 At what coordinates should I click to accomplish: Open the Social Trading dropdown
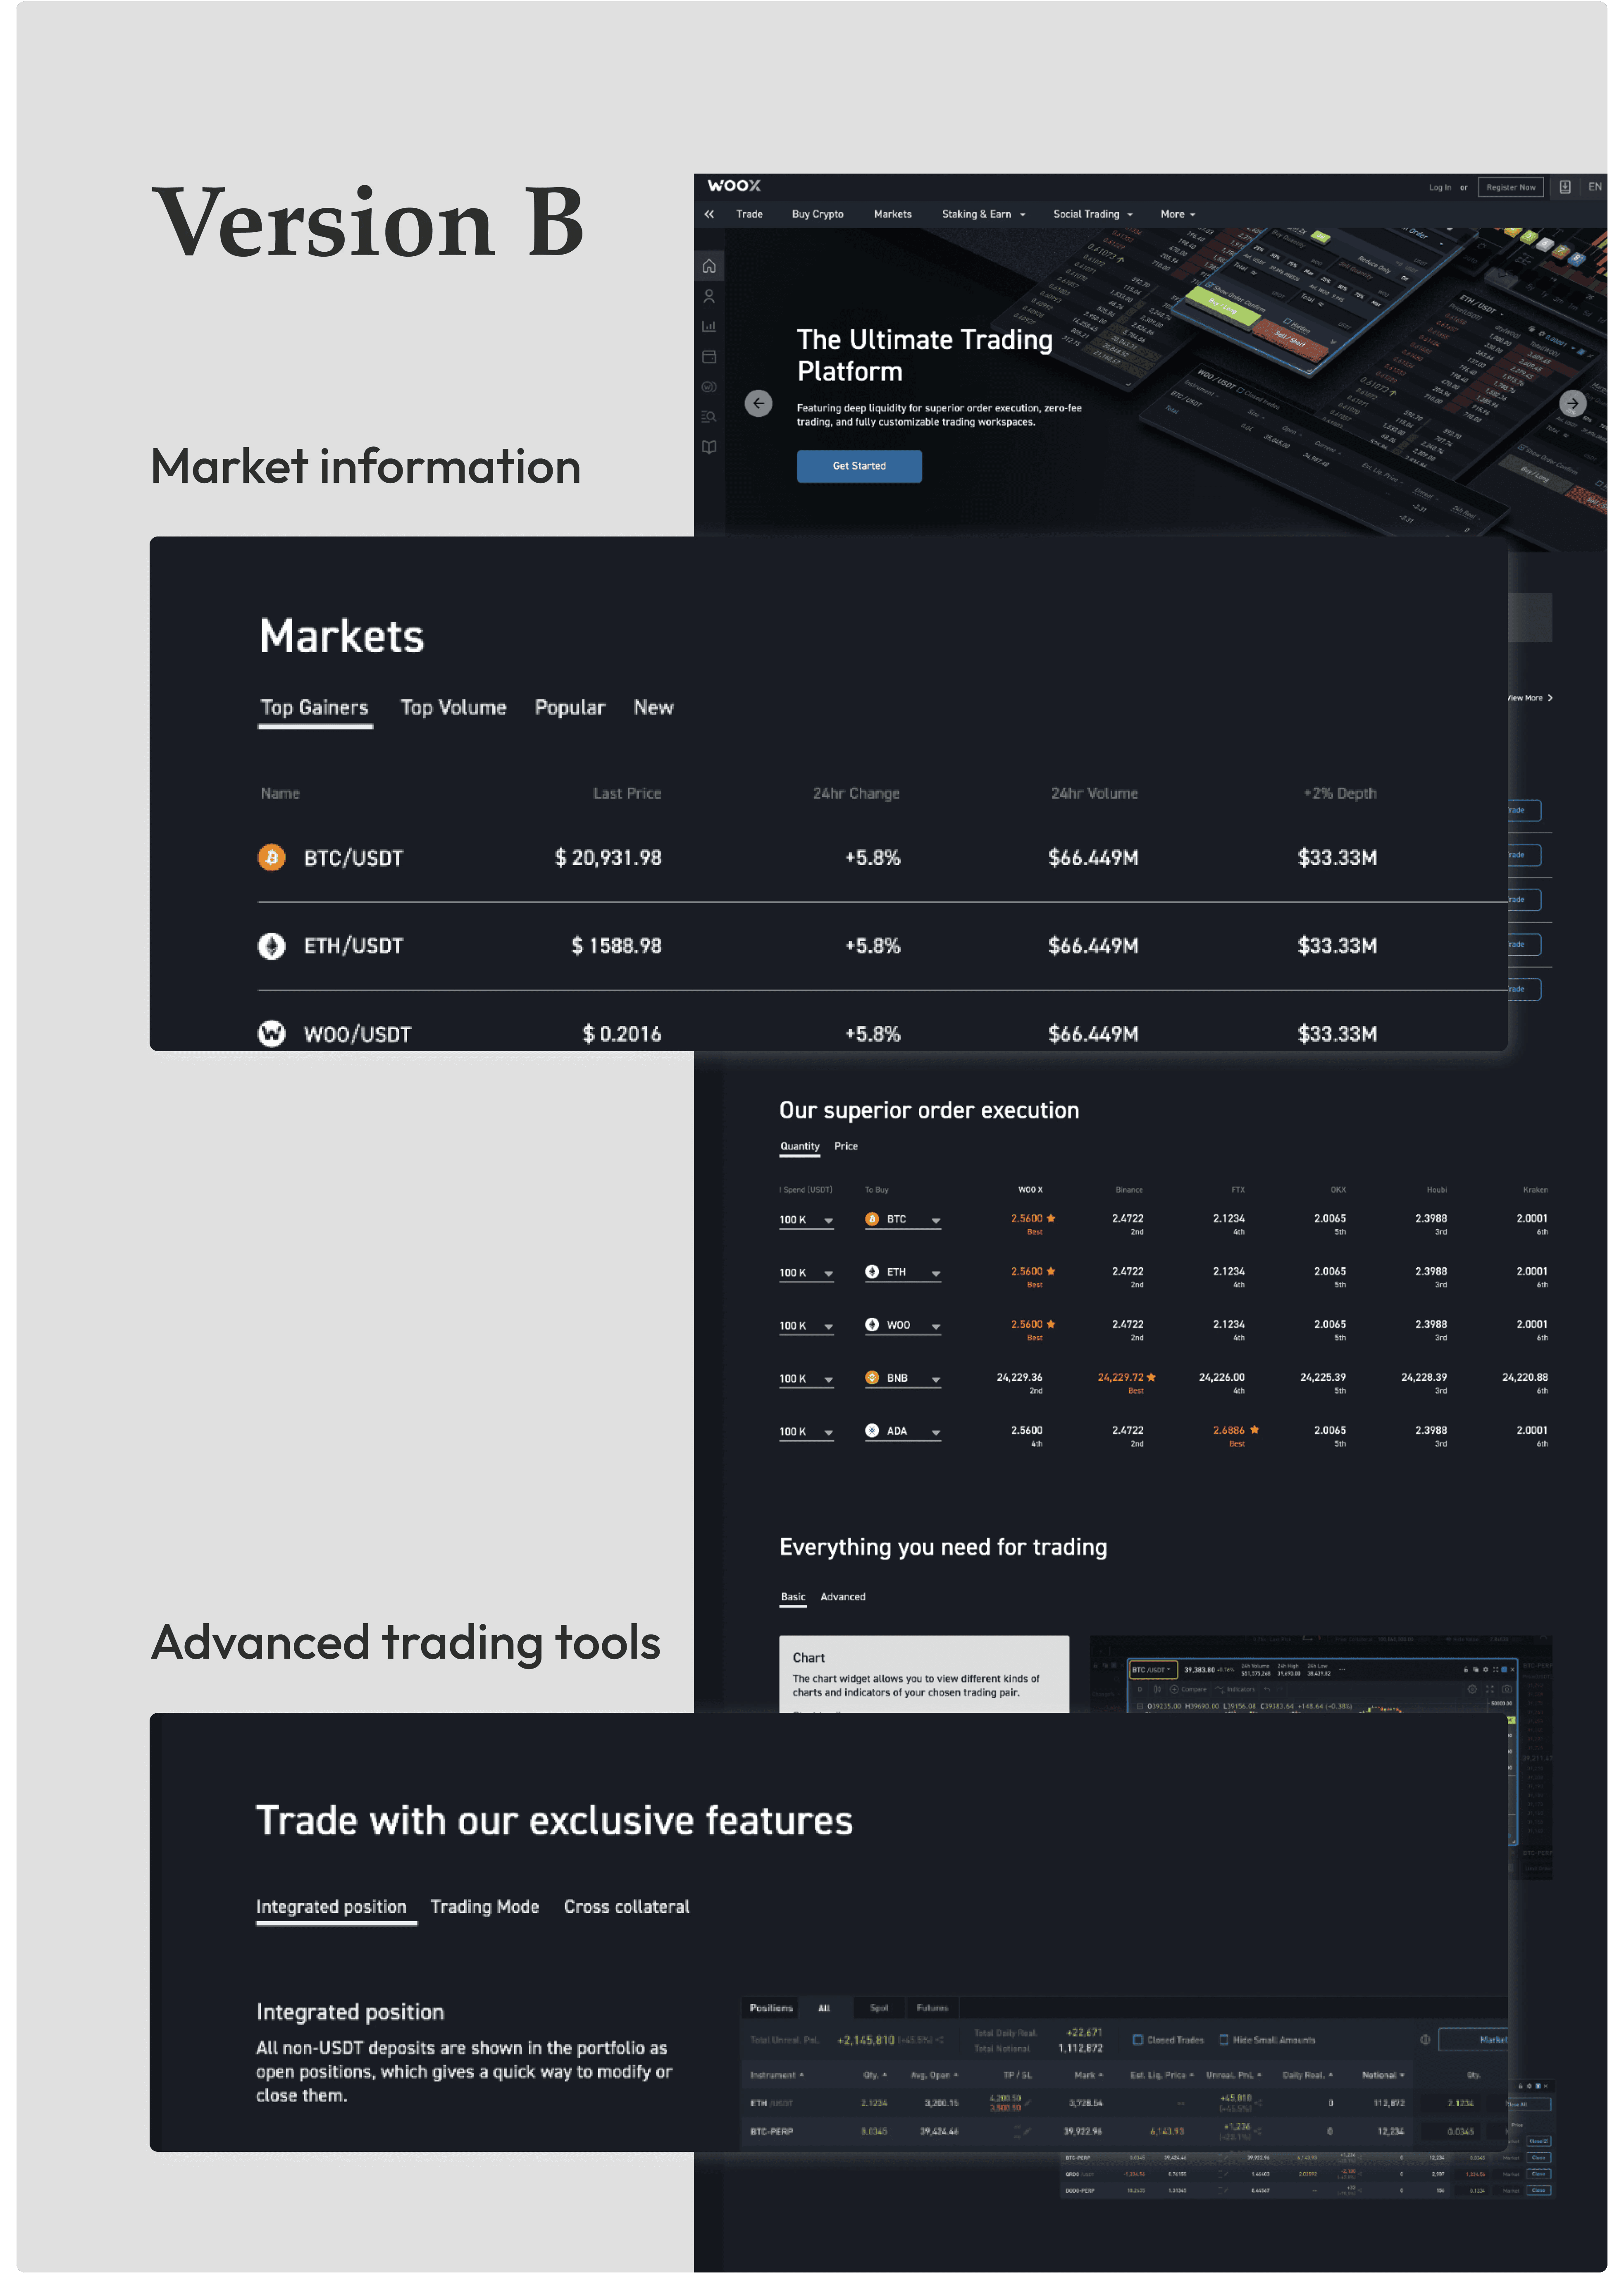(x=1092, y=214)
